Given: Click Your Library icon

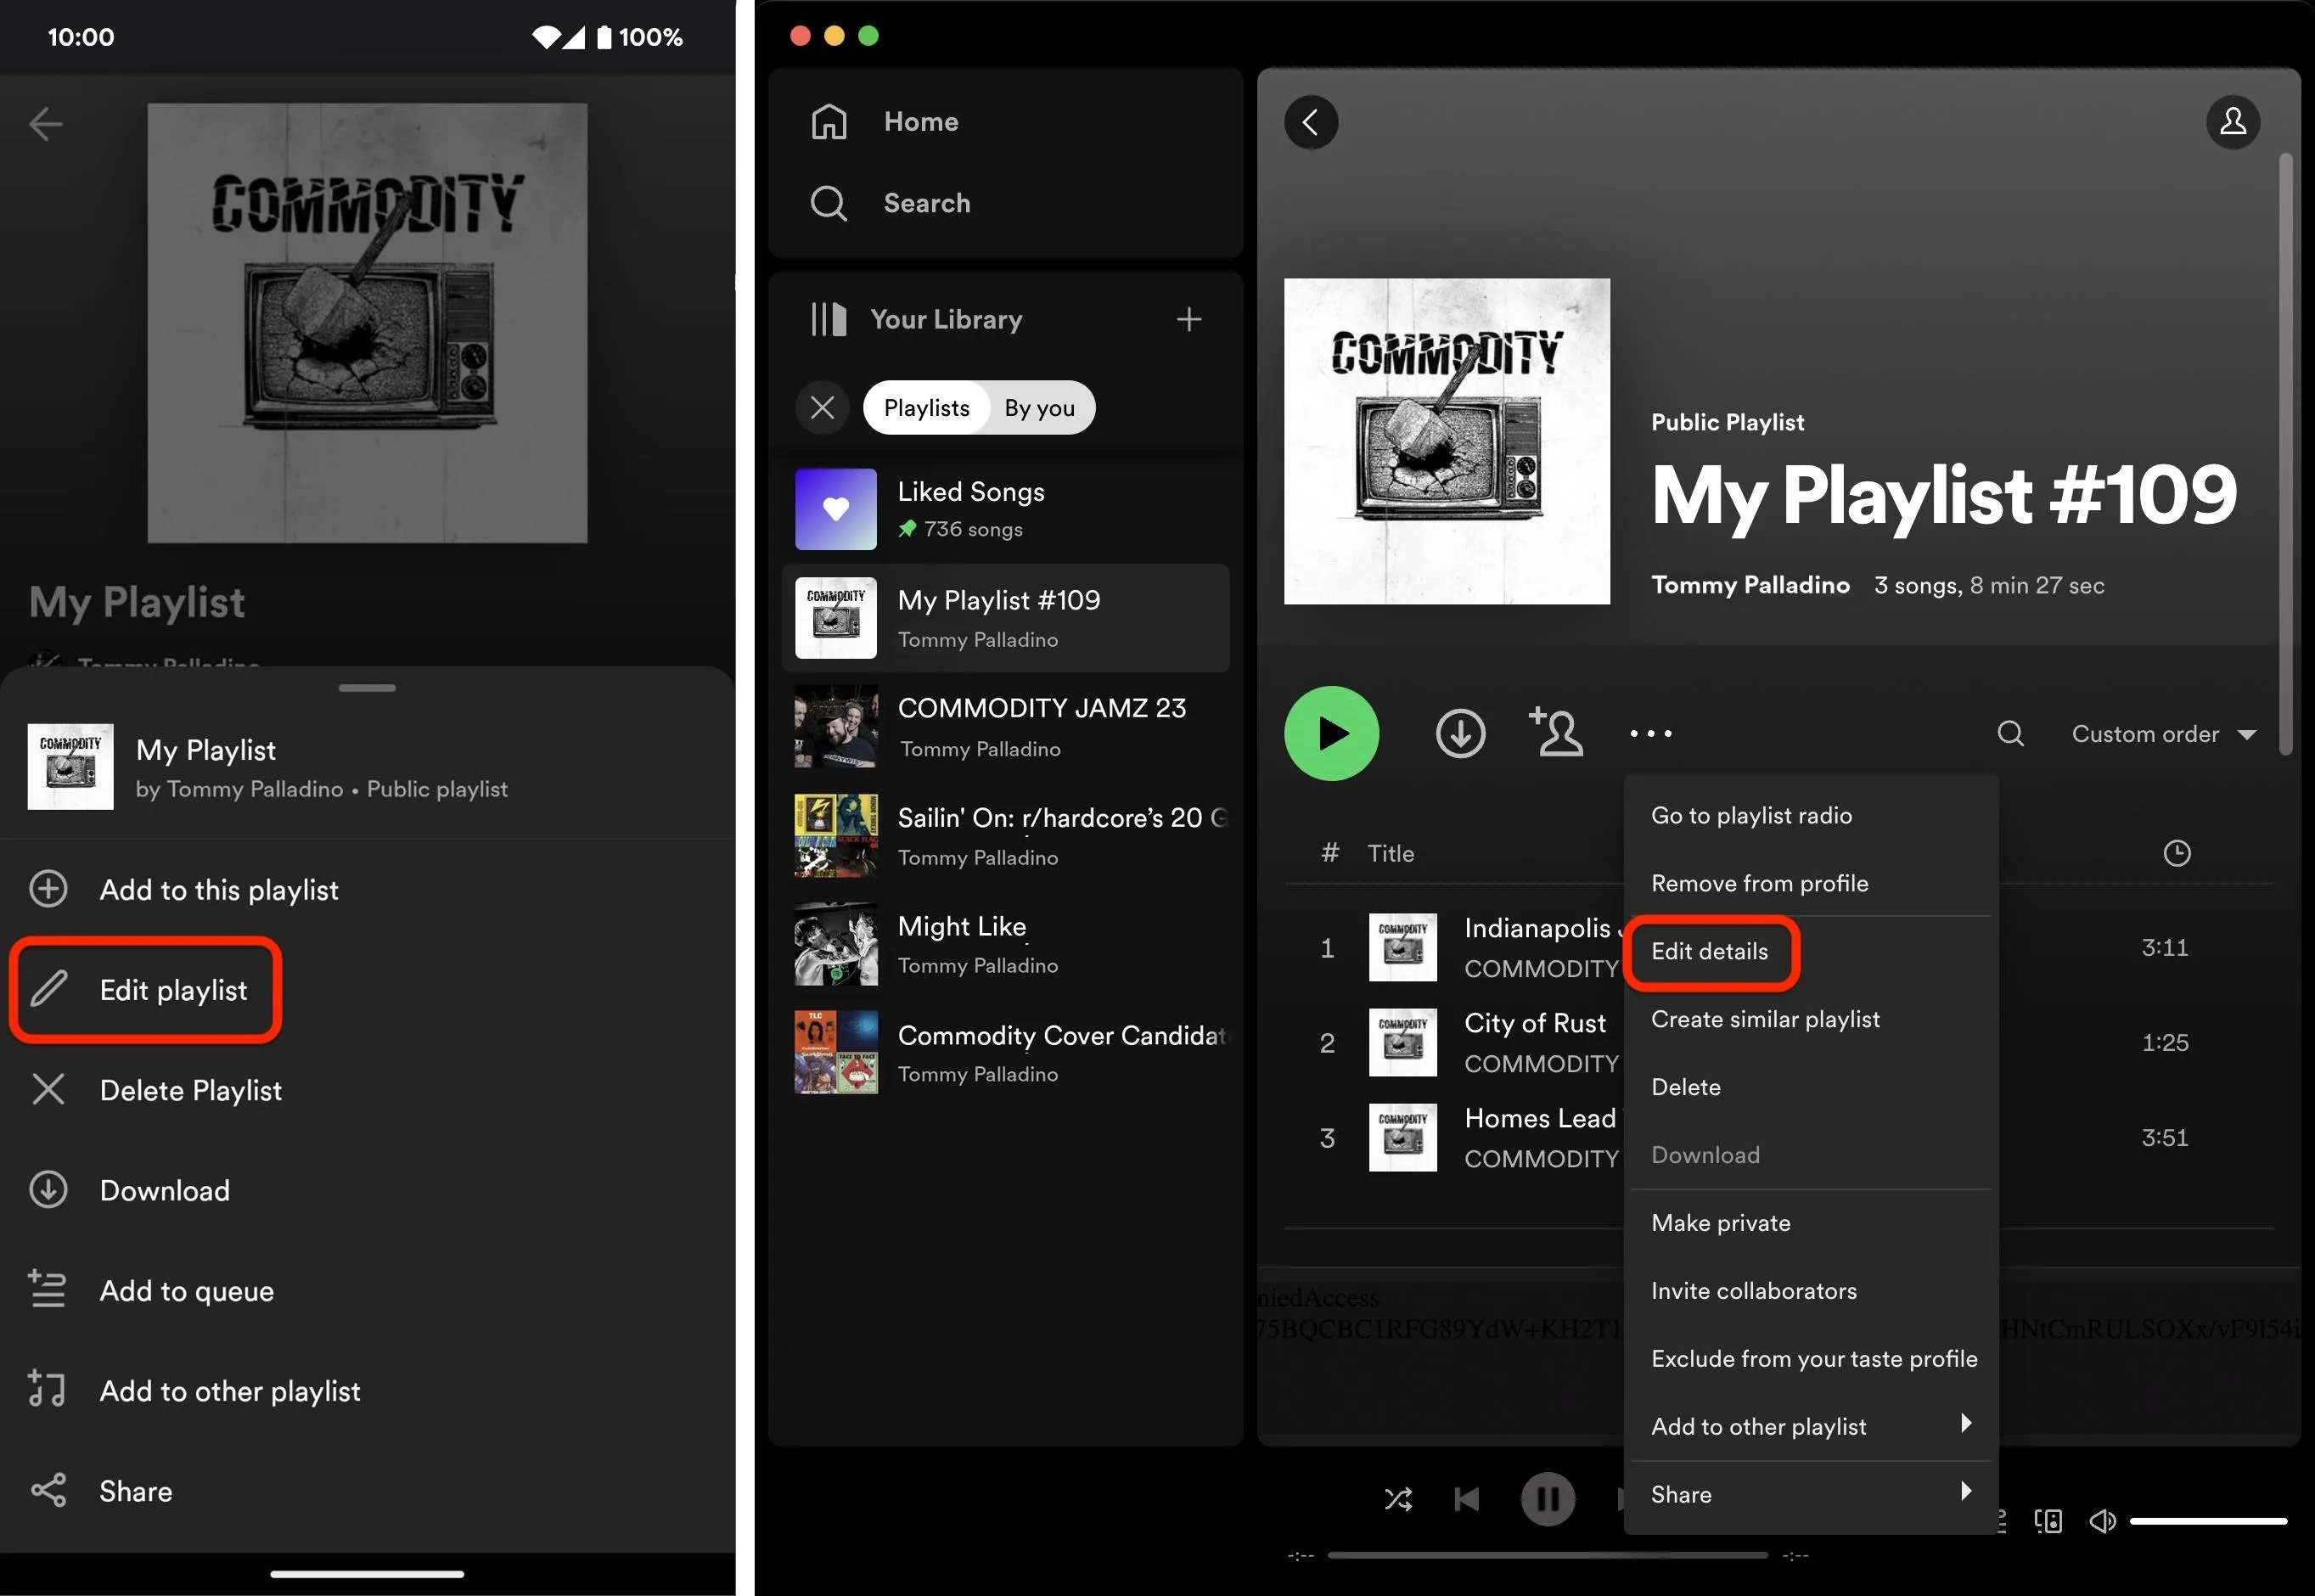Looking at the screenshot, I should coord(828,319).
